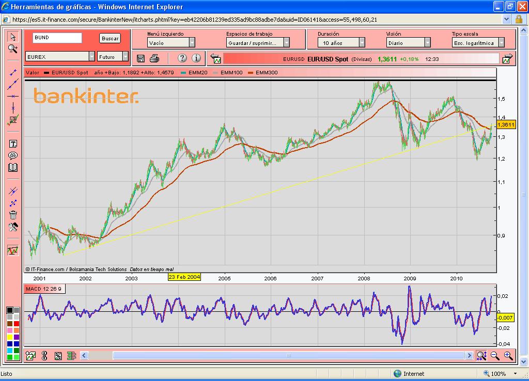Viewport: 529px width, 381px height.
Task: Open help with the question mark icon
Action: 182,58
